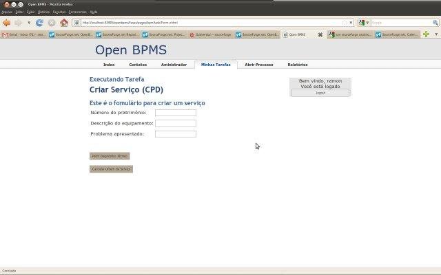Open the Contatos navigation item
Image resolution: width=441 pixels, height=275 pixels.
point(138,65)
